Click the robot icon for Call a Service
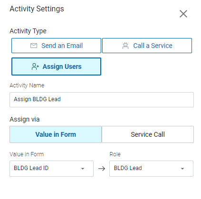 [x=125, y=46]
